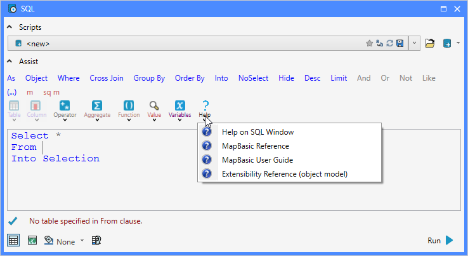Insert the NoSelect keyword
Screen dimensions: 468x256
[x=254, y=78]
